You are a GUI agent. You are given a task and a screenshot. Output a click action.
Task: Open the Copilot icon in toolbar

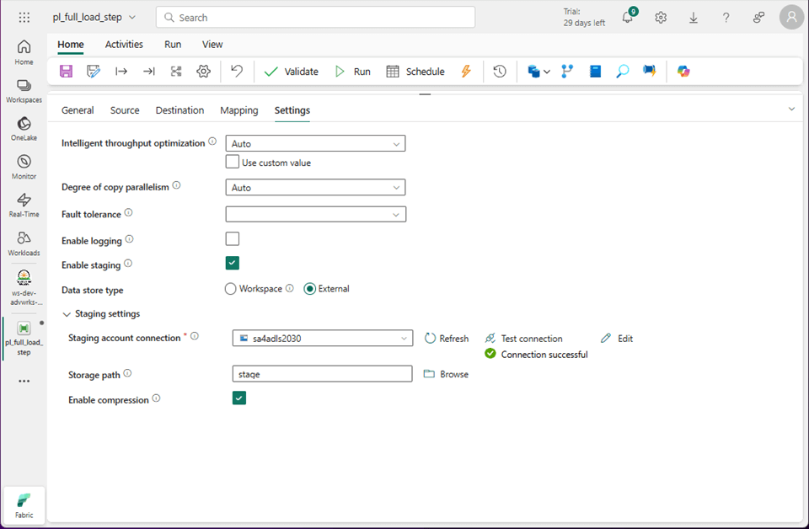coord(683,72)
